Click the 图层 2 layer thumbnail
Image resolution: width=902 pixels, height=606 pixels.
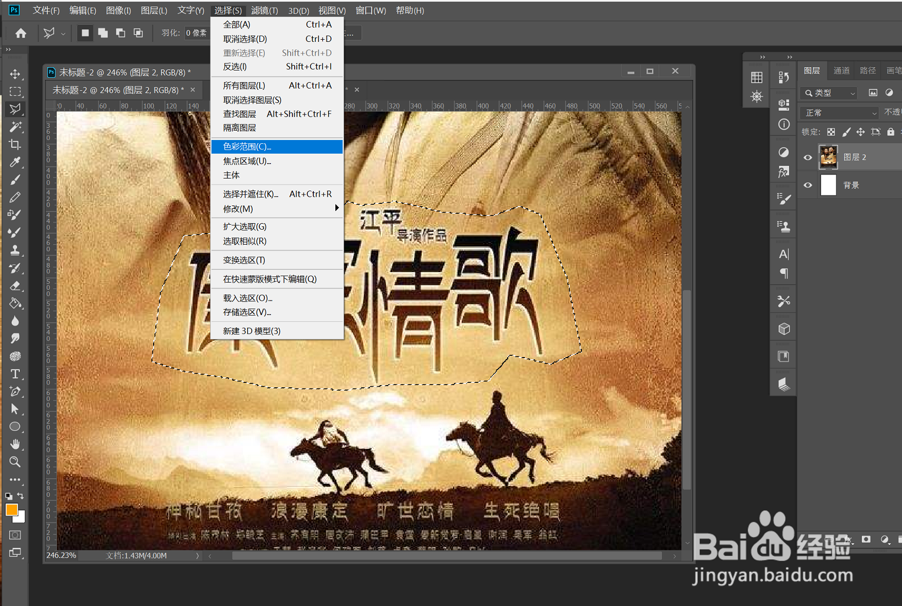point(829,157)
